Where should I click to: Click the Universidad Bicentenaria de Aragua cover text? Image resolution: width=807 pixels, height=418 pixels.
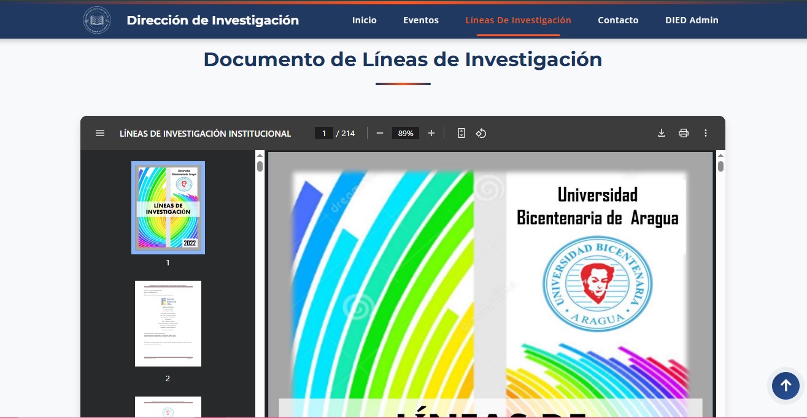(x=597, y=206)
